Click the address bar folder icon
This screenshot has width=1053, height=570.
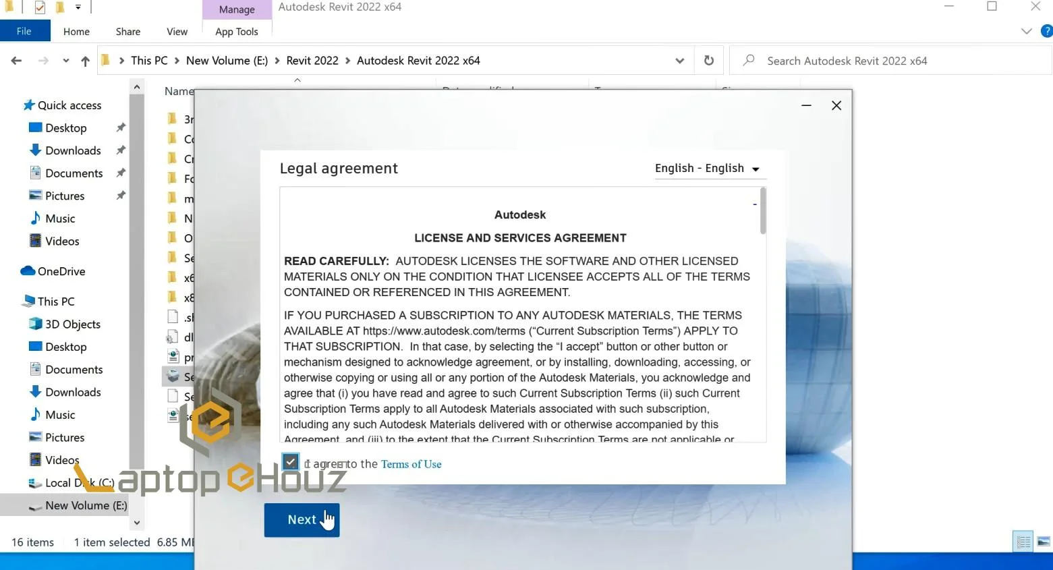pyautogui.click(x=106, y=61)
